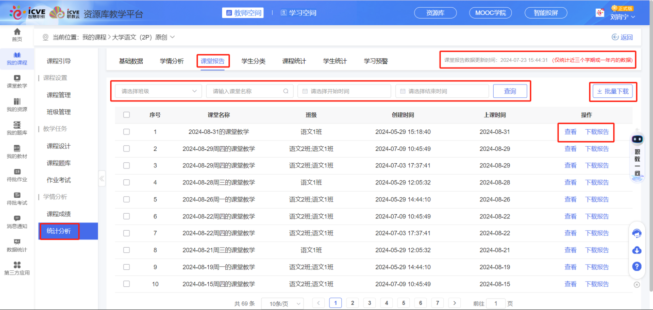
Task: Check the select-all checkbox in table header
Action: pyautogui.click(x=126, y=114)
